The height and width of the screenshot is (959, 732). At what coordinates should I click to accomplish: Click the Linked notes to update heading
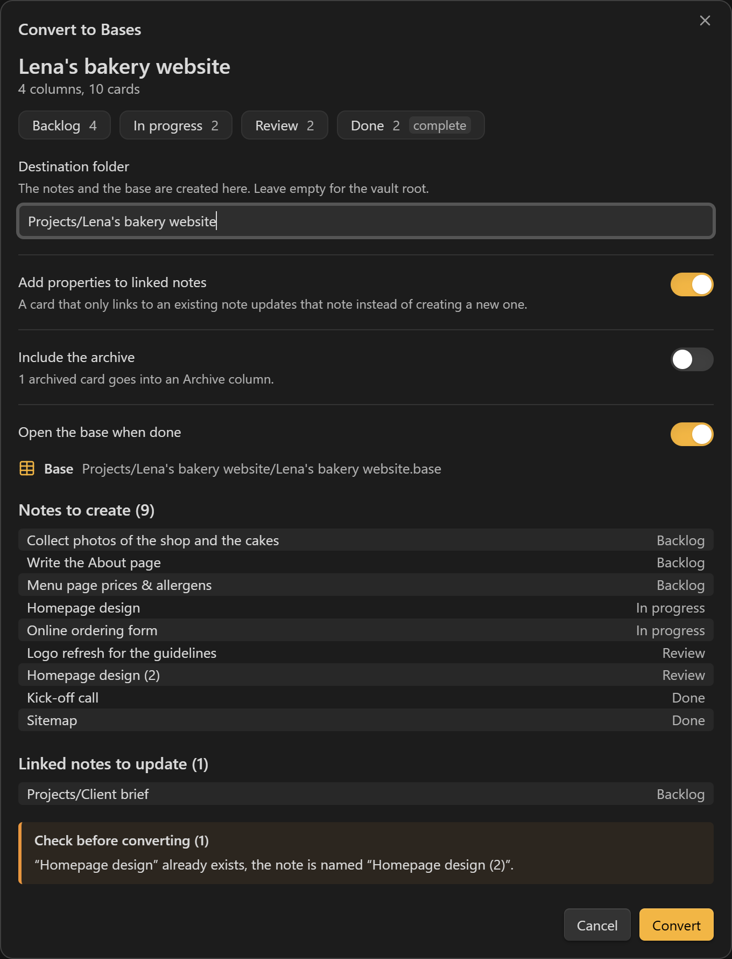click(114, 763)
